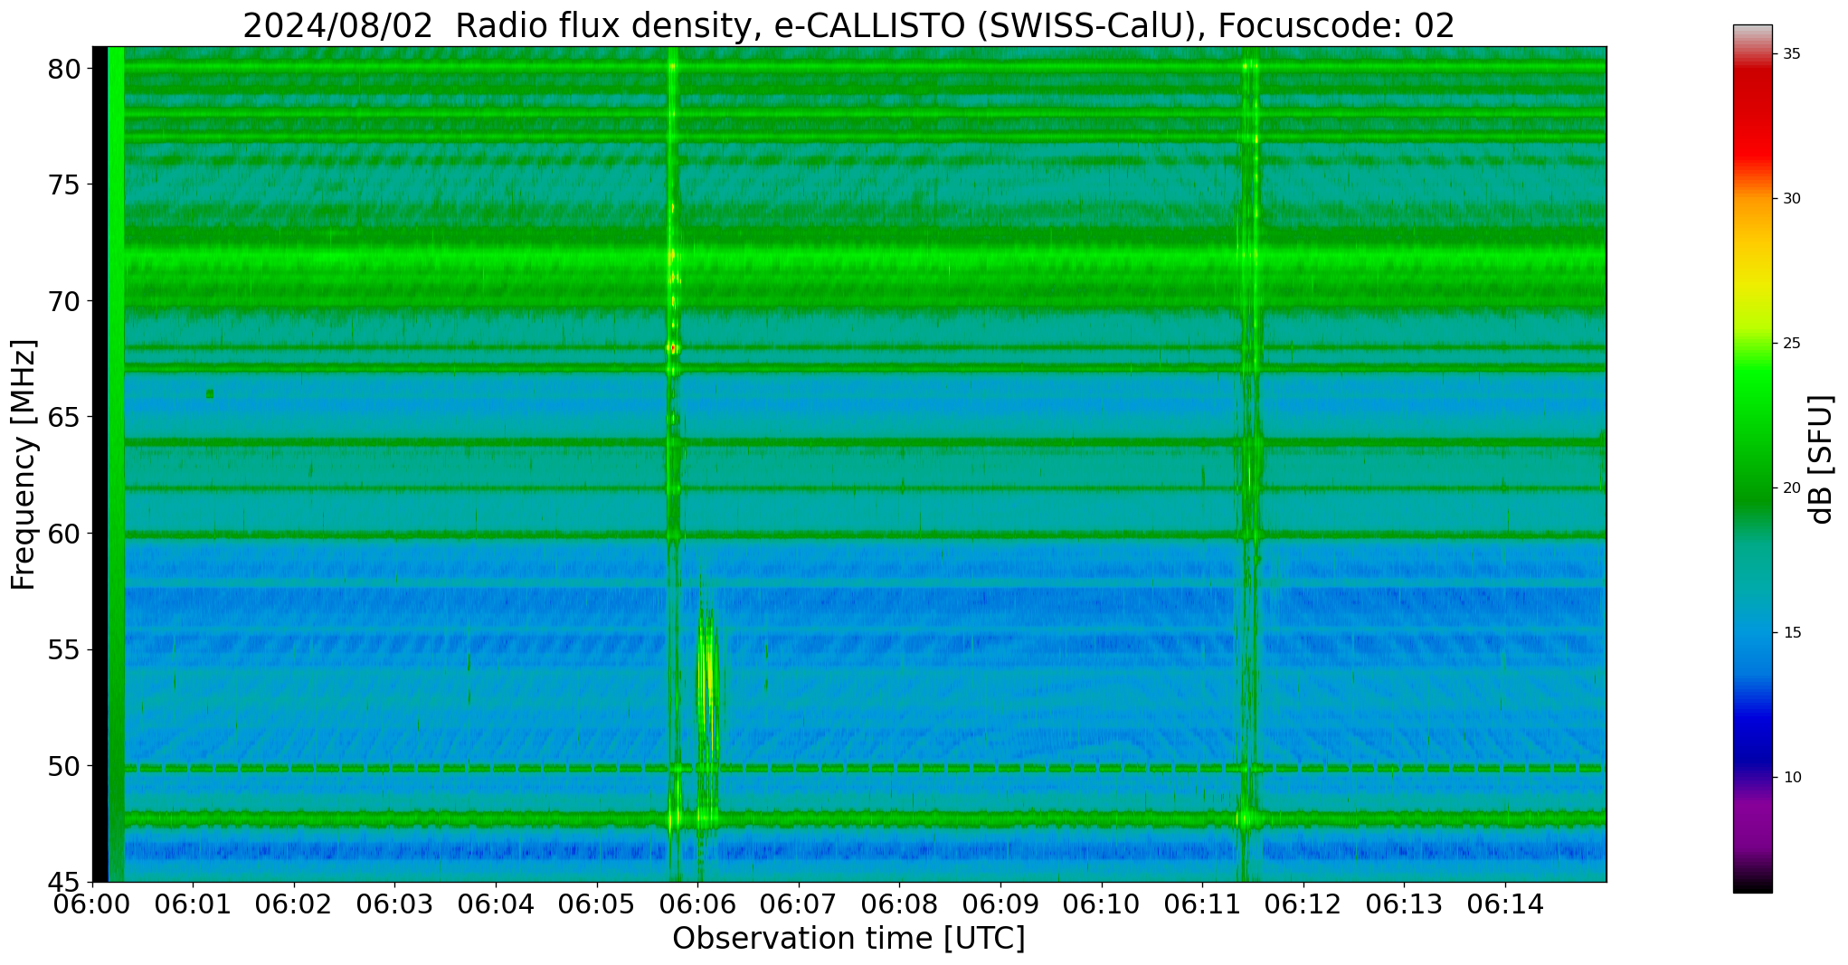
Task: Click the 06:08 time tick label
Action: coord(899,904)
